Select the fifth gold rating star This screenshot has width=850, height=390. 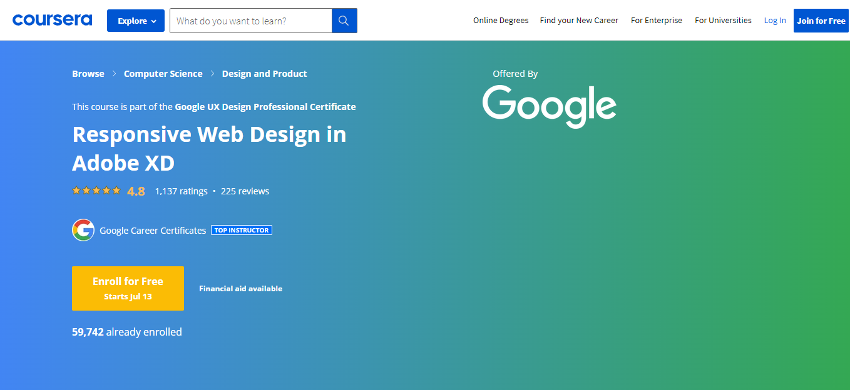point(118,189)
